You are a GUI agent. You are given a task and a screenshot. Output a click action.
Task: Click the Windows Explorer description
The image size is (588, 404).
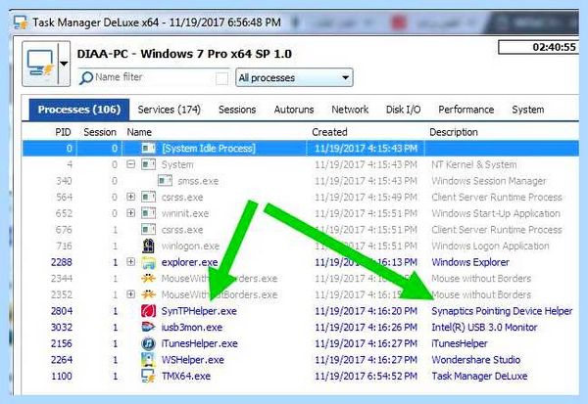[470, 262]
